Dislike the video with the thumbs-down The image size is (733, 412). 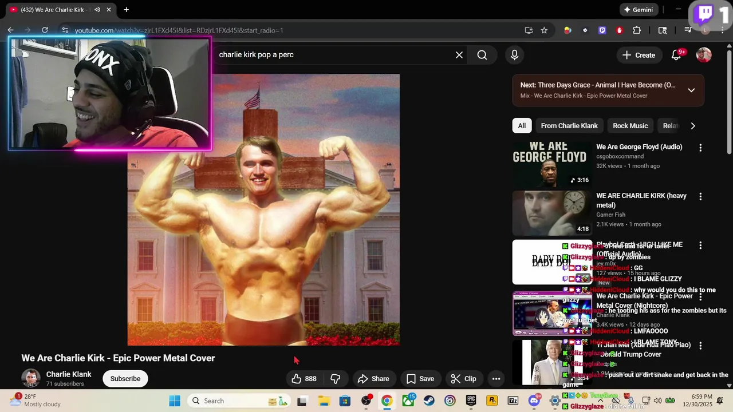336,379
